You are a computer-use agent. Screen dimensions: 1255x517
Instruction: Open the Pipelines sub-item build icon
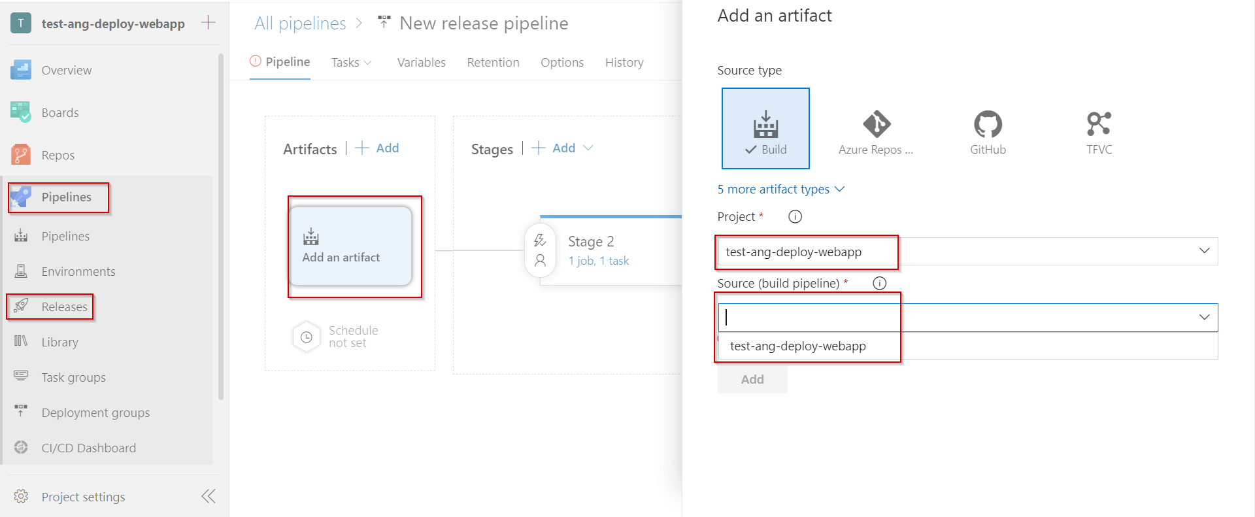21,236
